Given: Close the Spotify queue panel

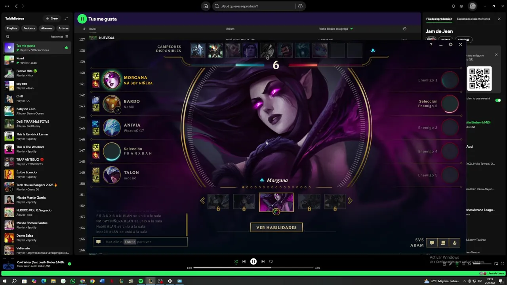Looking at the screenshot, I should coord(499,19).
